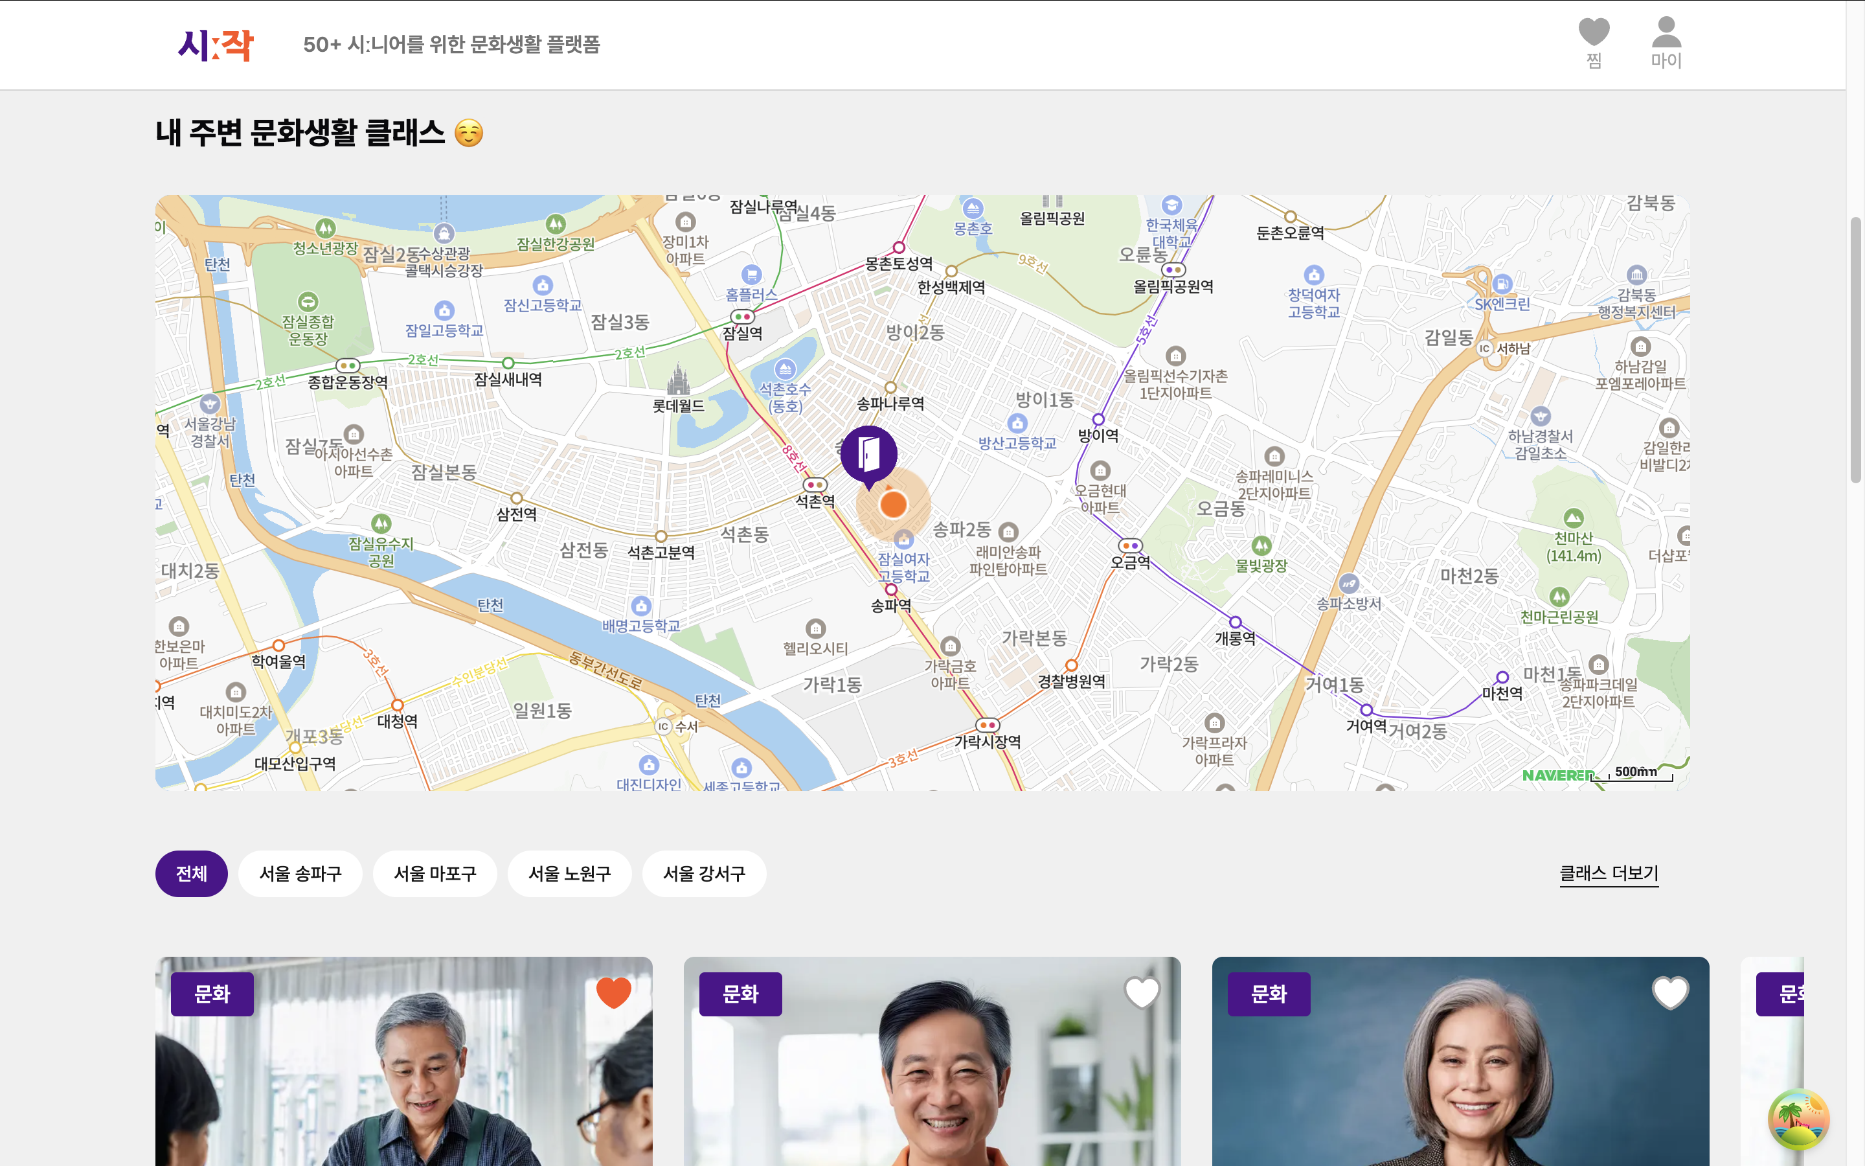The width and height of the screenshot is (1865, 1166).
Task: Click the 롯데월드 castle icon on map
Action: (x=678, y=379)
